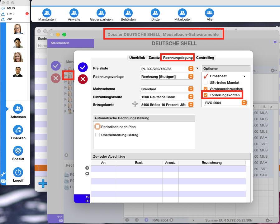The width and height of the screenshot is (280, 224).
Task: Click the first empty row in Zu- oder Abschläge
Action: coord(168,169)
